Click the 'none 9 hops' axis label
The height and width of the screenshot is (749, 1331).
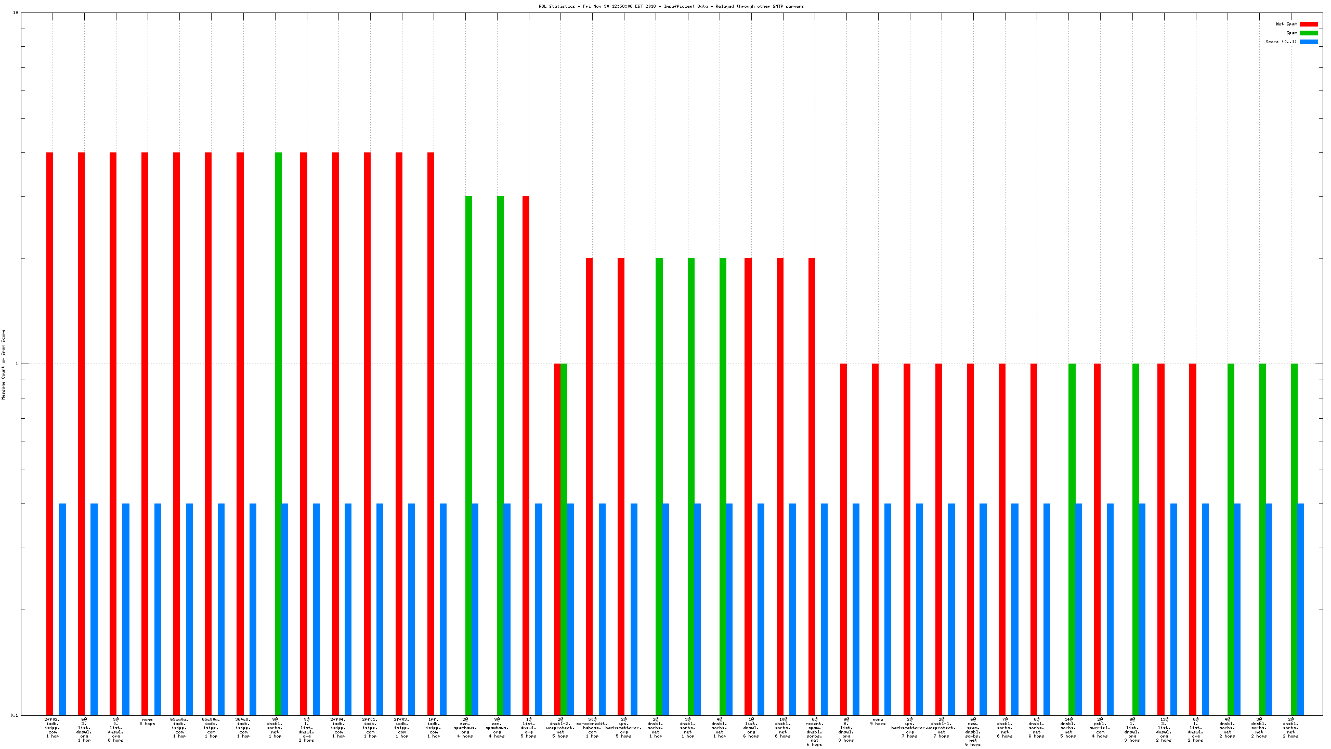pos(878,721)
